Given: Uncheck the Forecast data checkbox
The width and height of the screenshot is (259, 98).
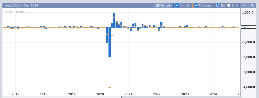Looking at the screenshot, I should 196,5.
